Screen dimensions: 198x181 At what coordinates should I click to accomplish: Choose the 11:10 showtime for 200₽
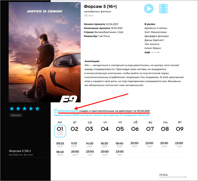coord(74,145)
